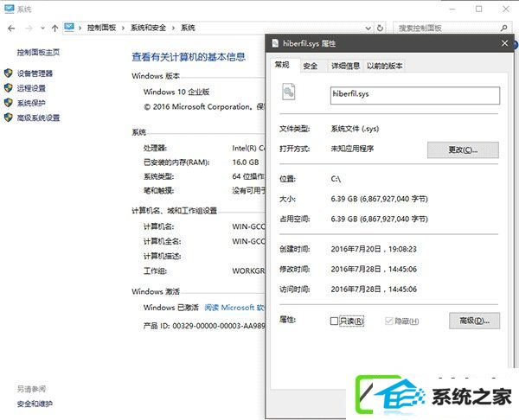
Task: Click the computer icon in address bar
Action: (69, 28)
